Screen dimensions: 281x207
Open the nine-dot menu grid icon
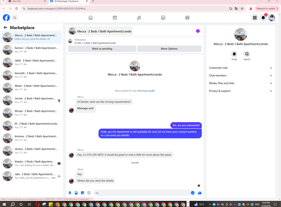point(255,18)
